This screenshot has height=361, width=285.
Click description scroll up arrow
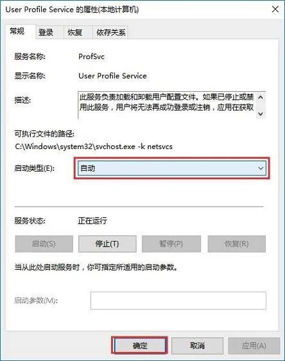261,98
